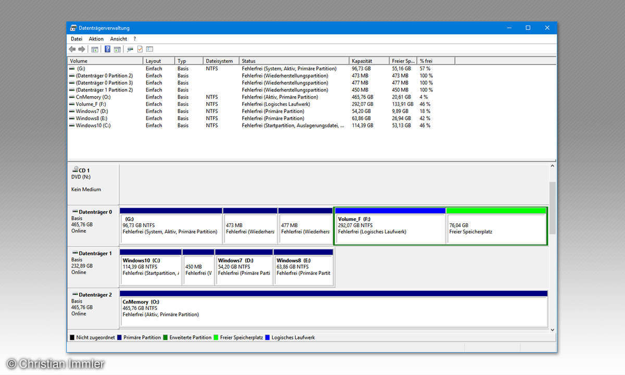Sort by the Typ column header
The height and width of the screenshot is (375, 625).
point(189,61)
